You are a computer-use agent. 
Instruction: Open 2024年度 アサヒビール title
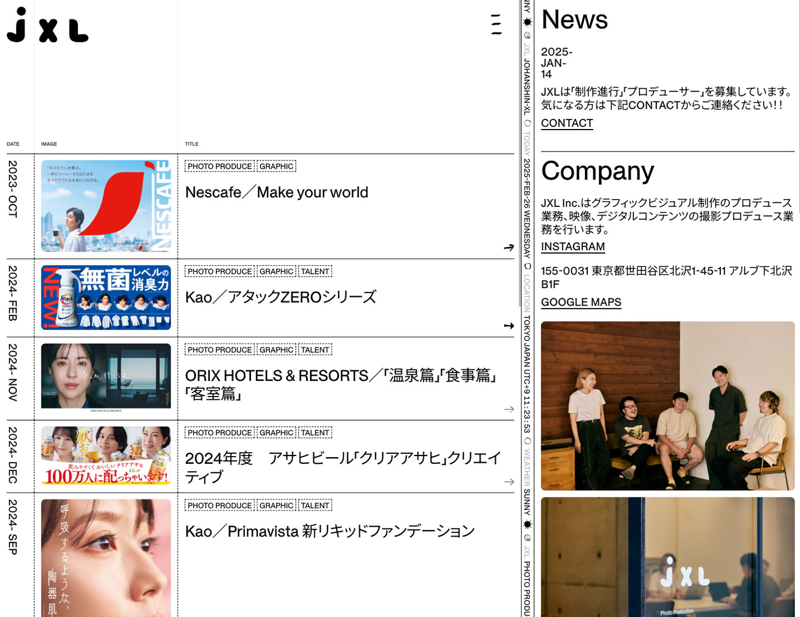click(x=343, y=467)
